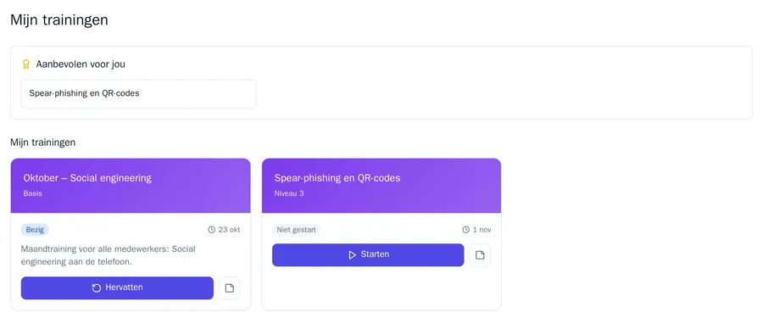Open the Oktober – Social engineering card header
Image resolution: width=763 pixels, height=318 pixels.
(131, 186)
